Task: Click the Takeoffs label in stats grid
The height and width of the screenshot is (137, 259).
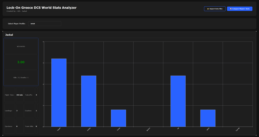Action: pos(29,95)
